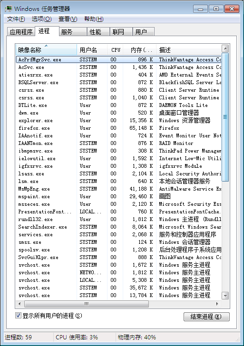Toggle 显示所有用户的进程 checkbox

[19, 316]
